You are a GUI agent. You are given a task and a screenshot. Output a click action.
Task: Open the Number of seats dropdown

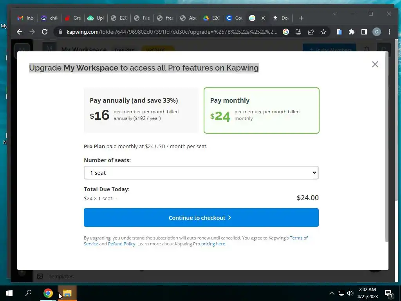pos(201,173)
